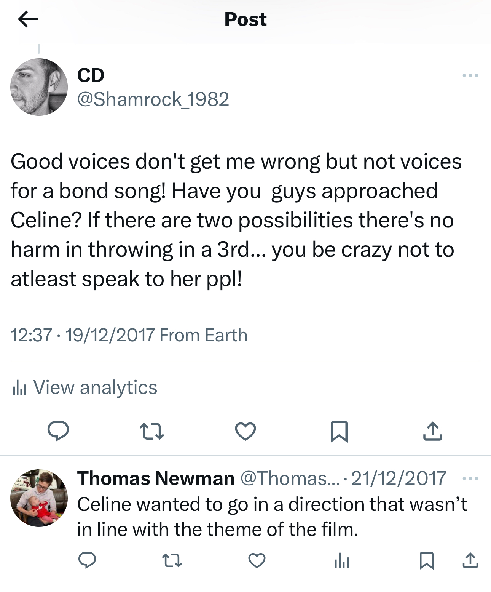The height and width of the screenshot is (592, 491).
Task: Open Thomas Newman's profile by name
Action: tap(156, 478)
